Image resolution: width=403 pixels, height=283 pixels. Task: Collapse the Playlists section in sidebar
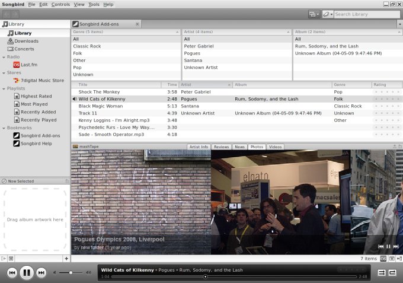(x=4, y=88)
